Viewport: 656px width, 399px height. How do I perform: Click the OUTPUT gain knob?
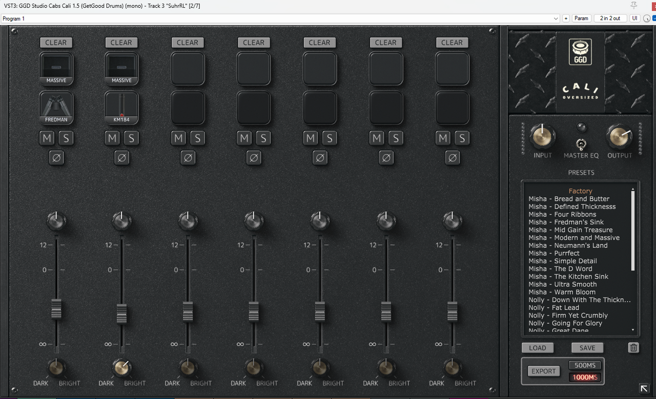[x=619, y=136]
